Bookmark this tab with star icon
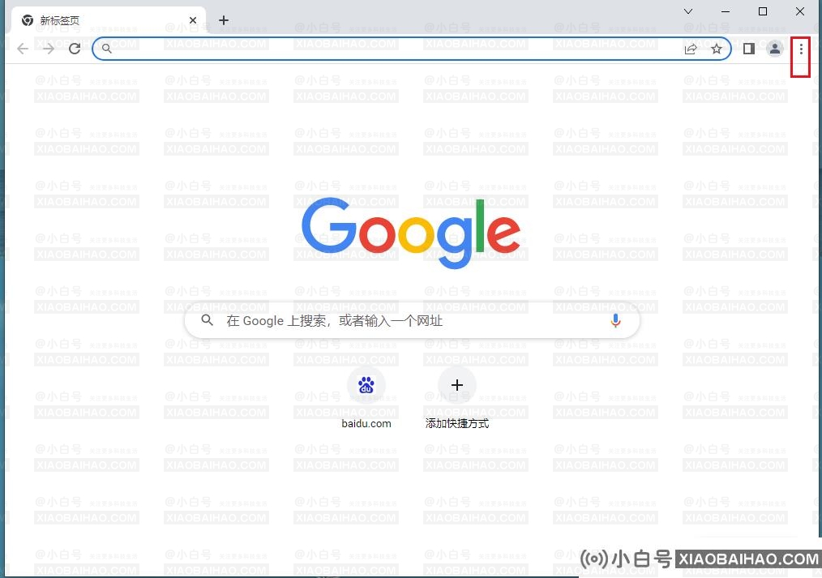 [716, 49]
